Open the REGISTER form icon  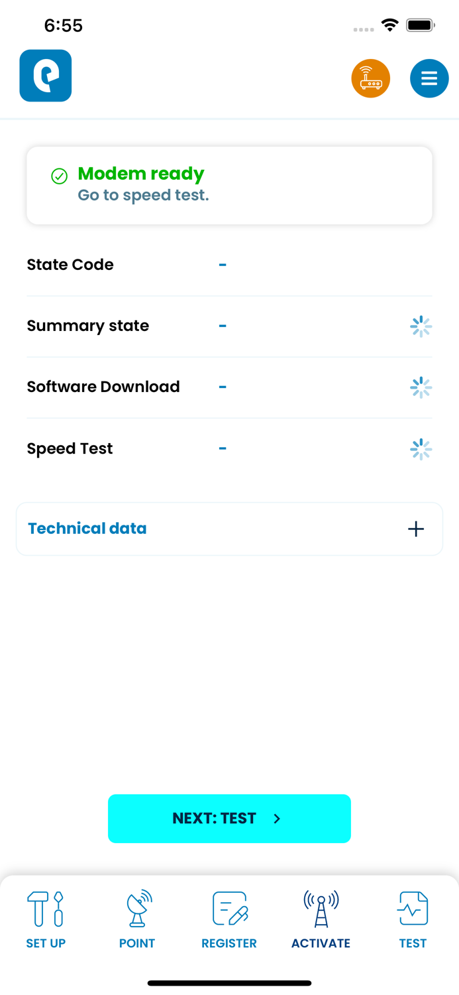click(229, 909)
